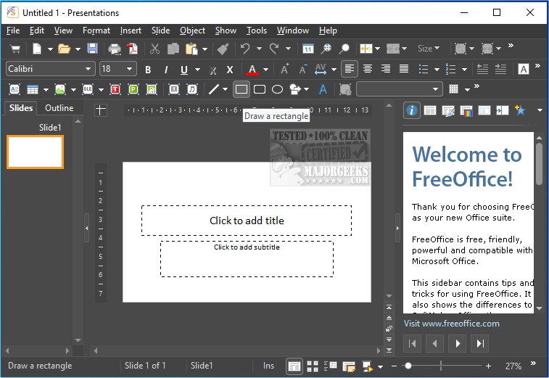Visit www.freeoffice.com link
The width and height of the screenshot is (549, 378).
tap(452, 324)
